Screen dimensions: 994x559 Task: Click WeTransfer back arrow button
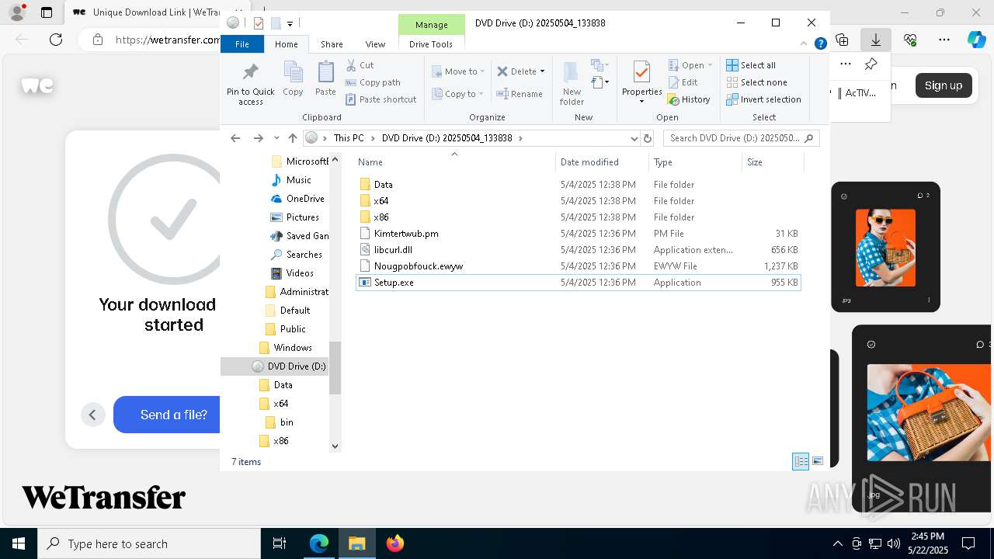point(92,415)
